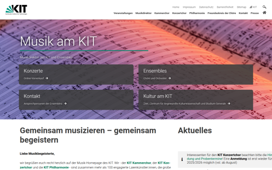272x170 pixels.
Task: Click the home house icon
Action: 264,13
